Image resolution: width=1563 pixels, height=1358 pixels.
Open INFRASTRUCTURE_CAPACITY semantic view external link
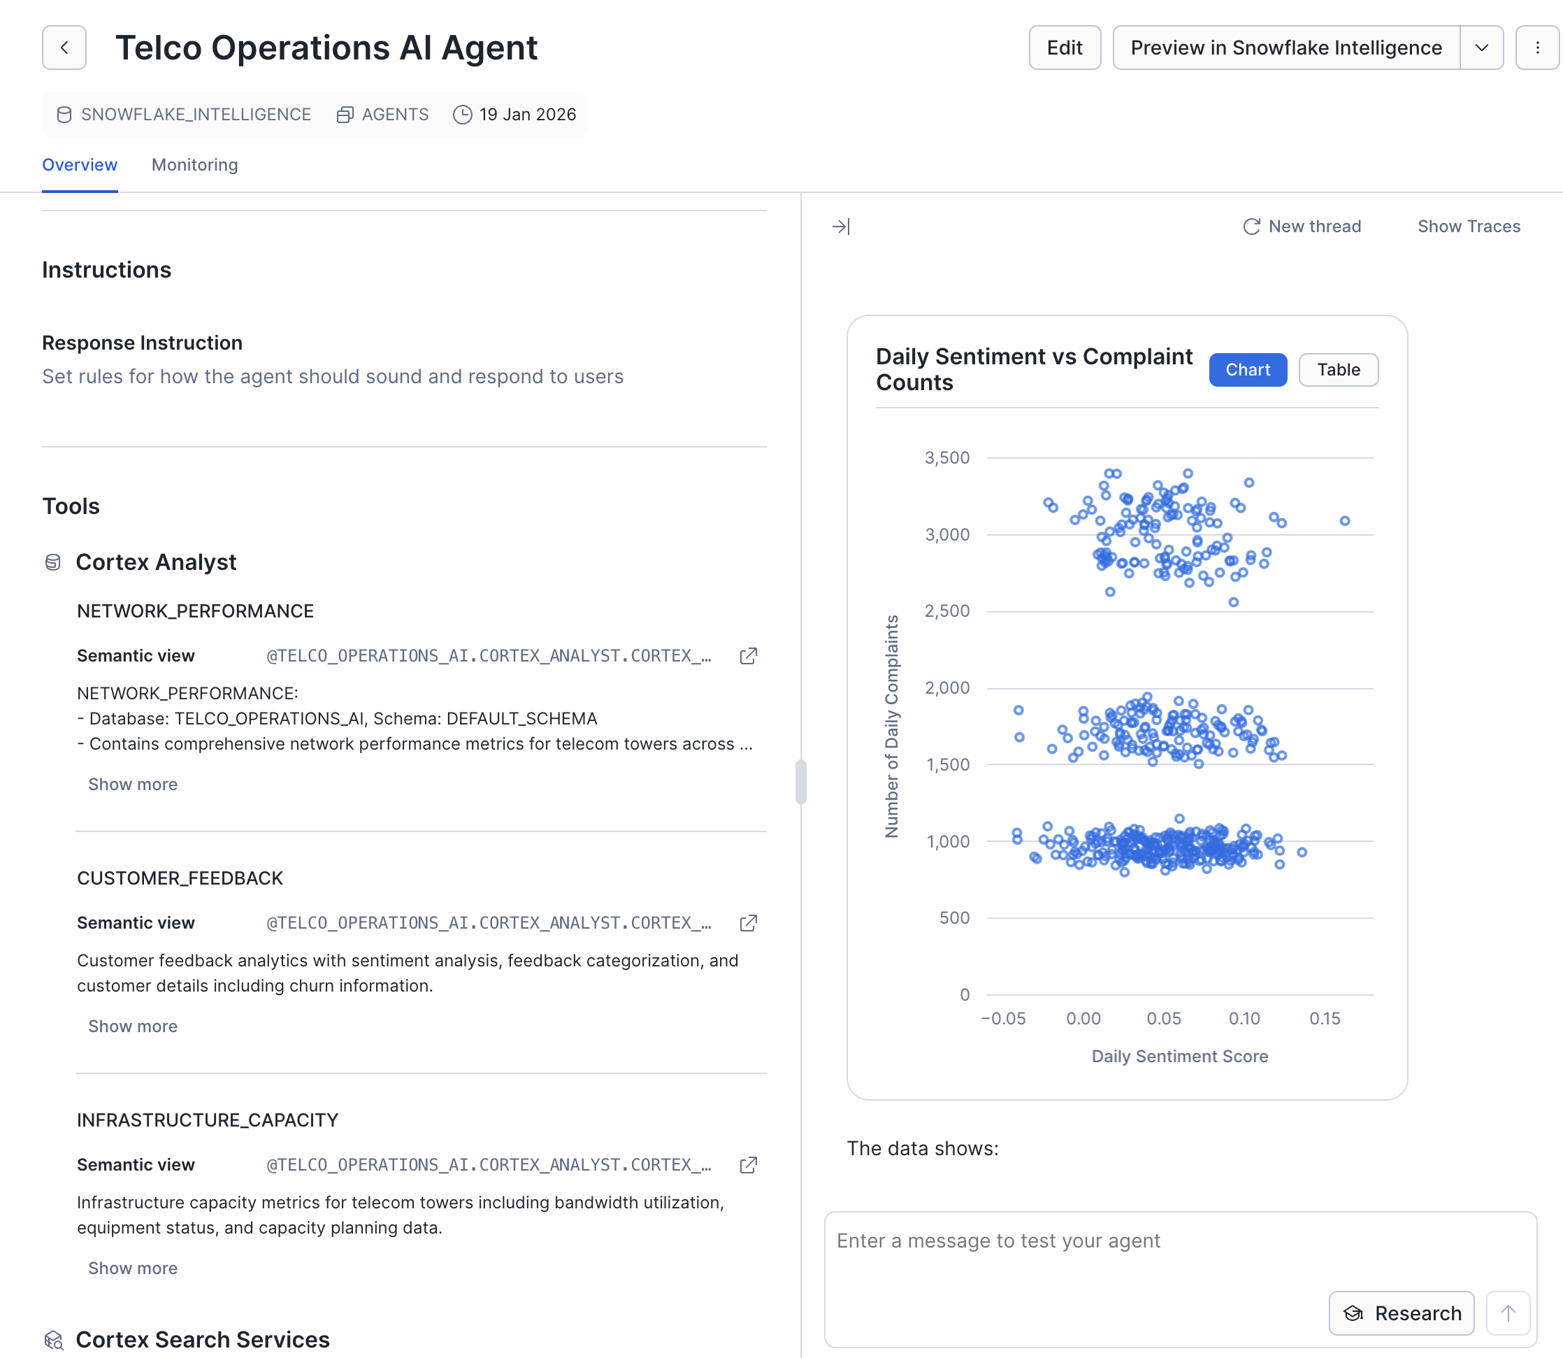point(748,1165)
